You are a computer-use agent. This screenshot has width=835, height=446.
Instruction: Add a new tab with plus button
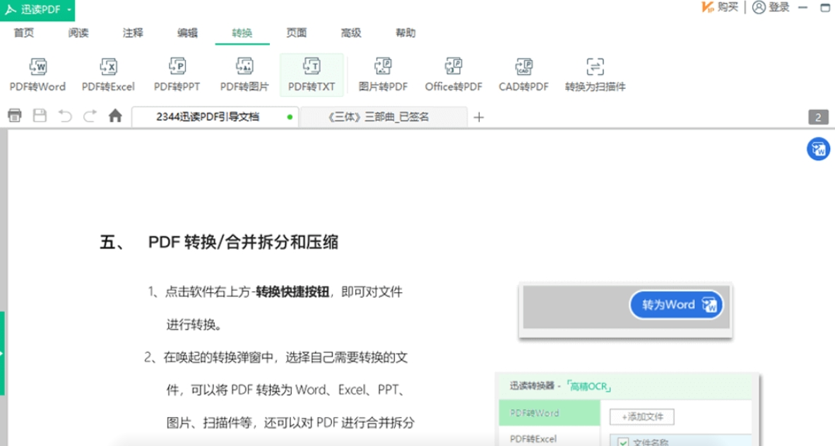pos(478,117)
